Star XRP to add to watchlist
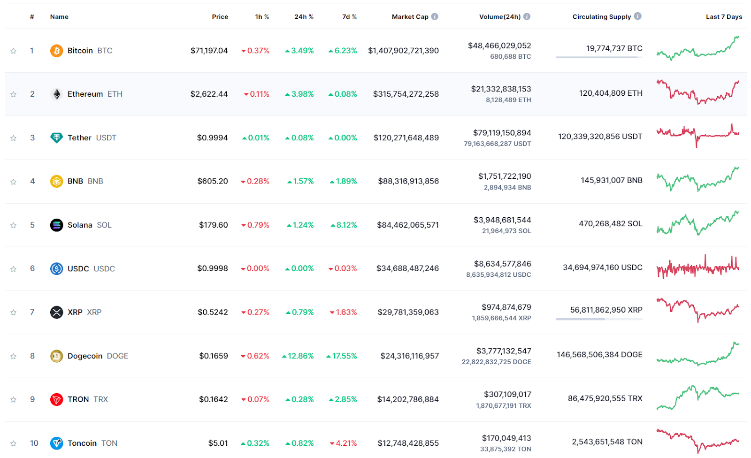The width and height of the screenshot is (751, 458). point(14,313)
